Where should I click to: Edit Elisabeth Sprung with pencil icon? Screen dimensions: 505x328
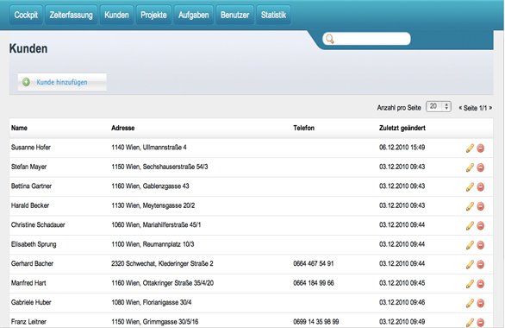(470, 245)
